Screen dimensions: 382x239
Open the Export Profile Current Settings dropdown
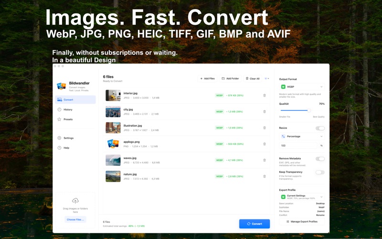coord(302,197)
